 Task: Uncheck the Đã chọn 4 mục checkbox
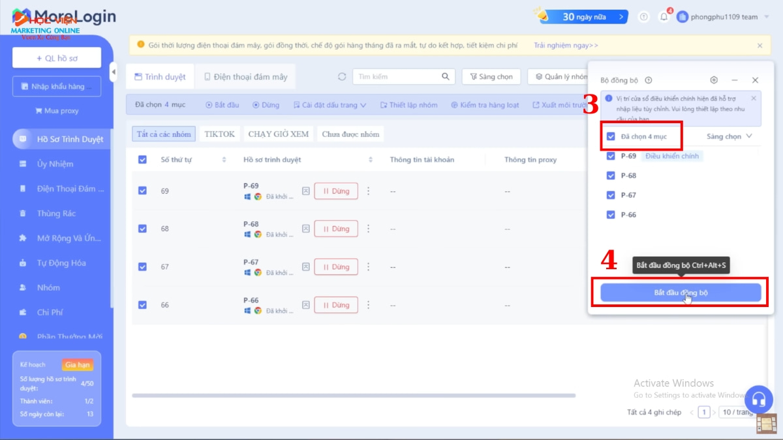pos(611,136)
